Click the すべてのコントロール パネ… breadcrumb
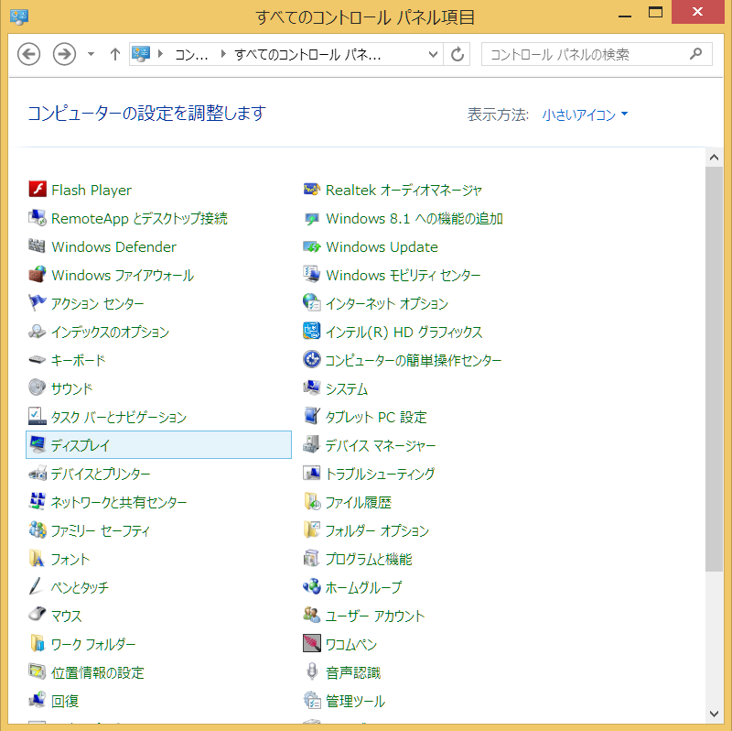 coord(307,55)
